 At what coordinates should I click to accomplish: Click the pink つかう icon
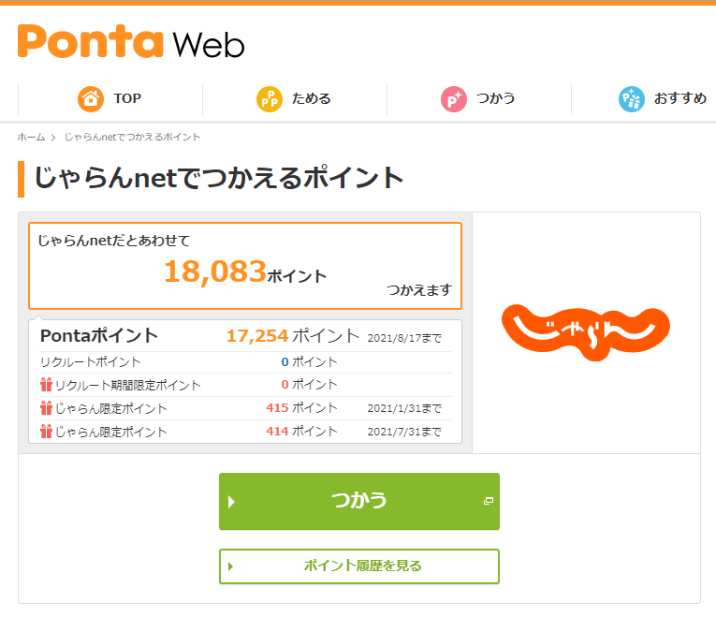(x=454, y=98)
